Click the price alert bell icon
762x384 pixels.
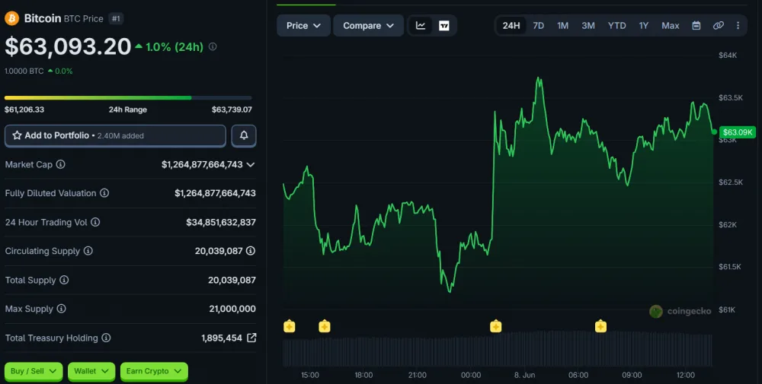244,136
